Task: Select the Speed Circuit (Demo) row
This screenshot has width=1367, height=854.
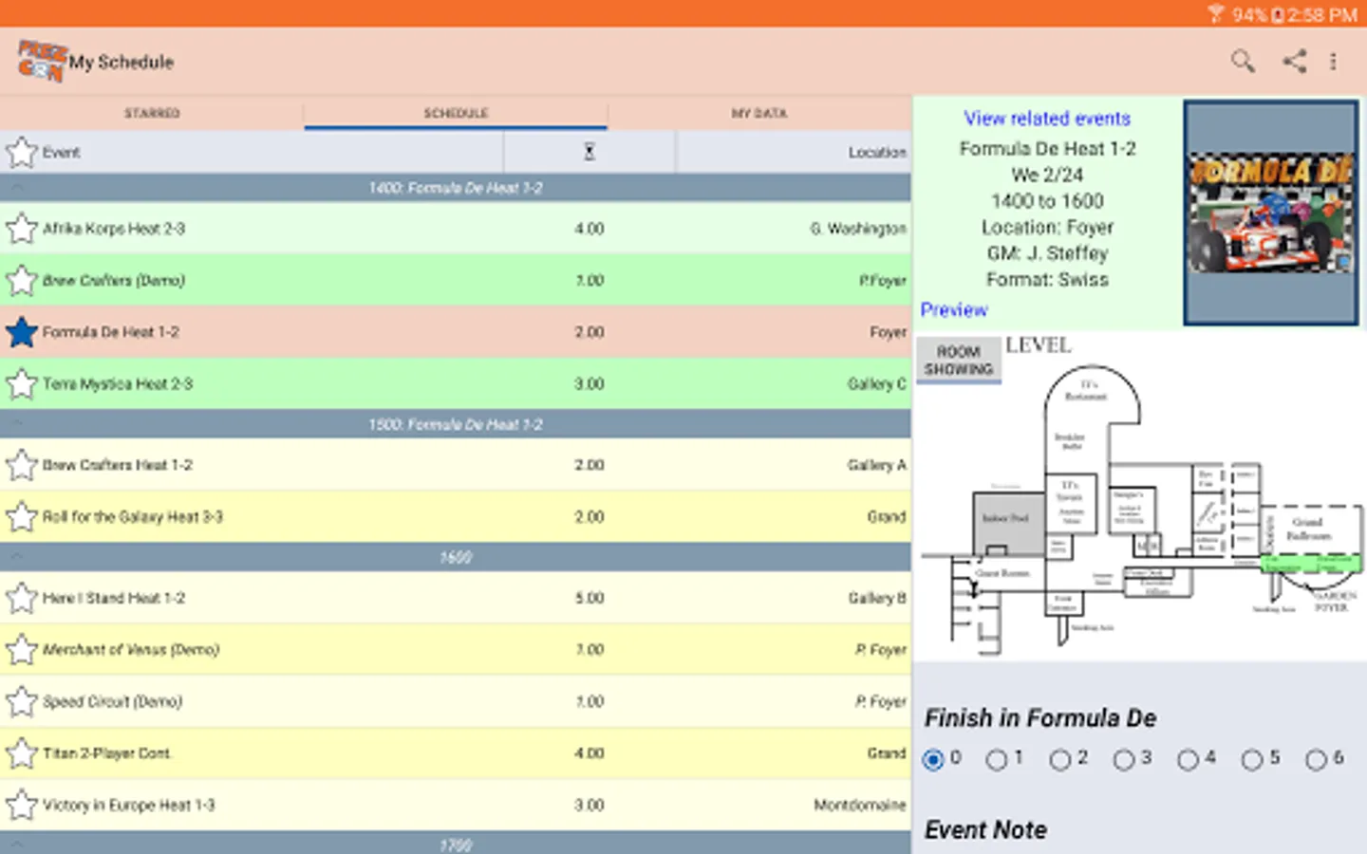Action: (x=456, y=702)
